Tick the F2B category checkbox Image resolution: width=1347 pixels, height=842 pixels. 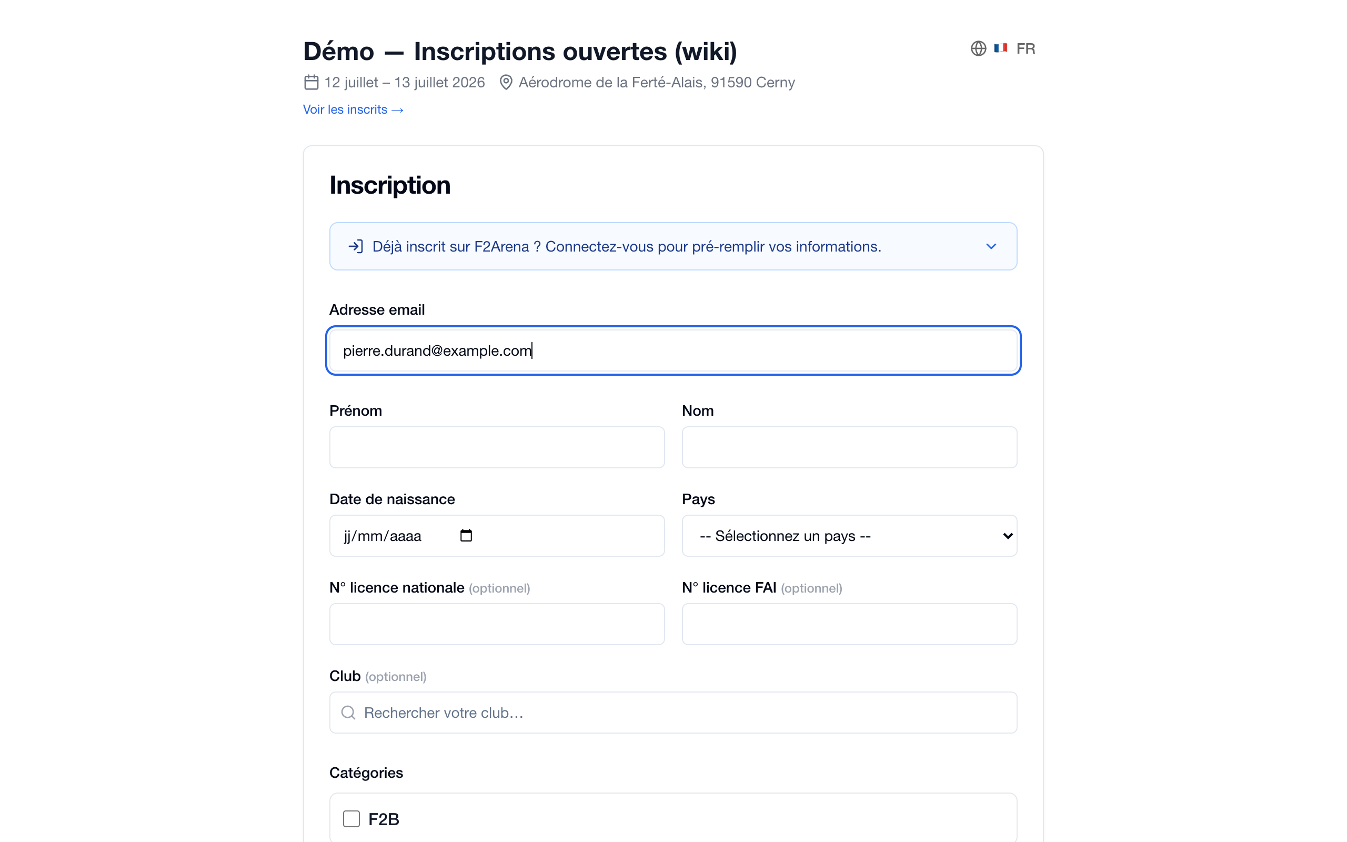click(x=351, y=819)
